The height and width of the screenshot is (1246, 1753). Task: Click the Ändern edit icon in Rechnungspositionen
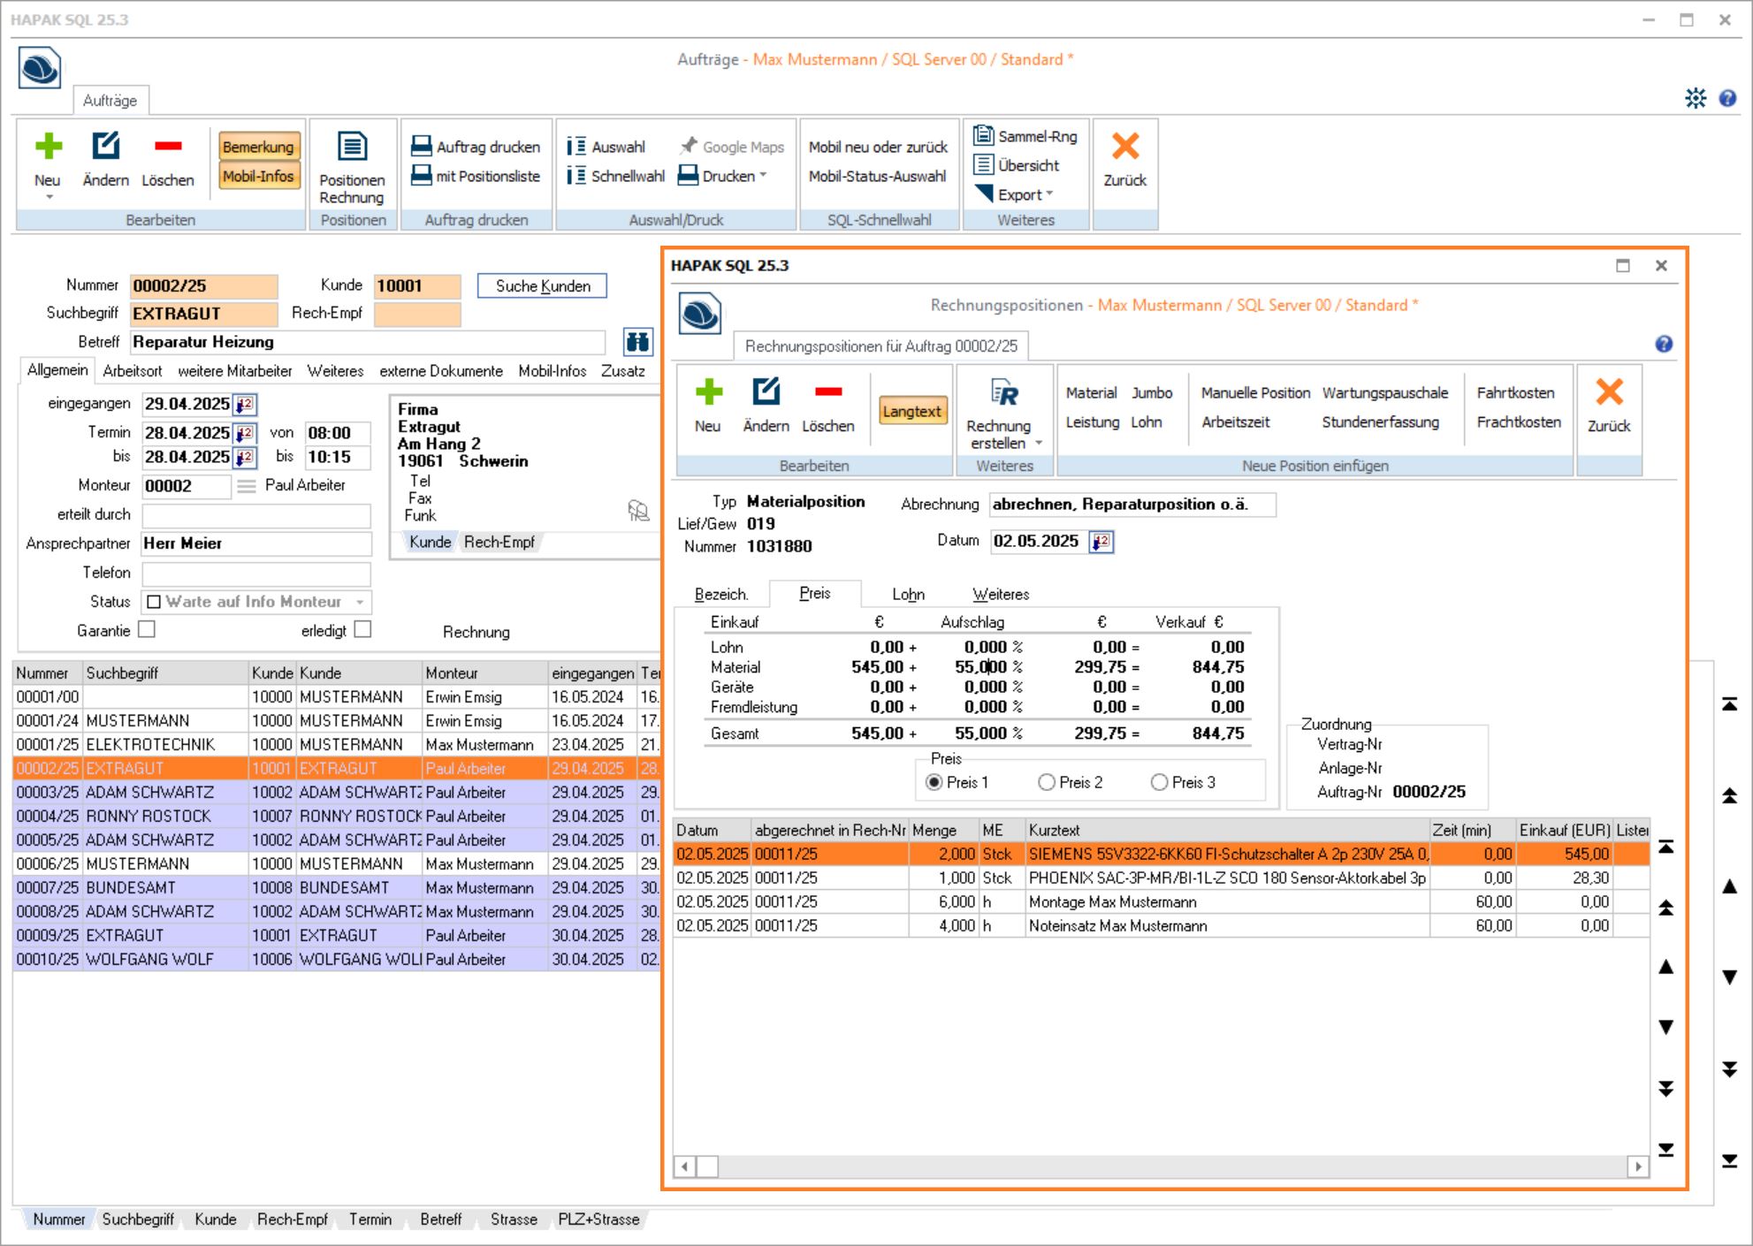coord(766,392)
